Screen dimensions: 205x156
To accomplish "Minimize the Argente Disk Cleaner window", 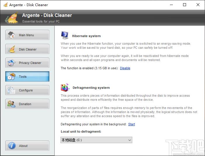I will pyautogui.click(x=171, y=5).
